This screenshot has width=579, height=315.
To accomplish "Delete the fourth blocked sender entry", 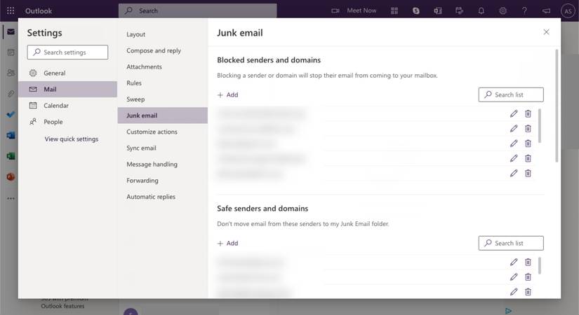I will (528, 158).
